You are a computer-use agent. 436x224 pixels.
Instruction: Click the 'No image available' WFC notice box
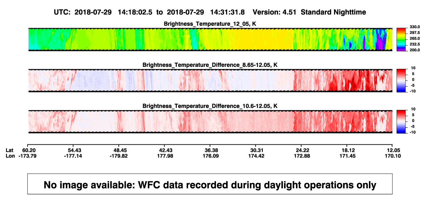coord(210,184)
